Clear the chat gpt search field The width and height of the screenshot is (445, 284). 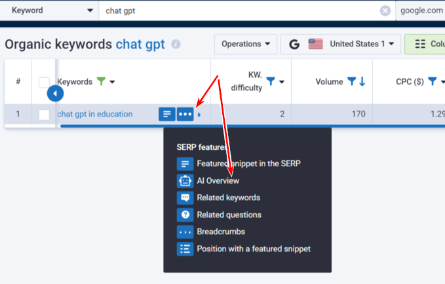tap(385, 10)
